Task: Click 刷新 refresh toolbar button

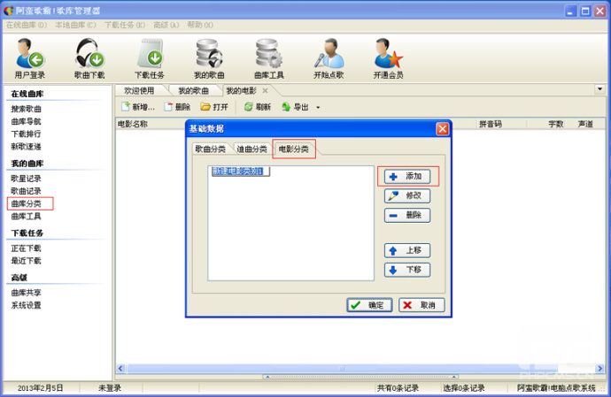Action: [x=258, y=107]
